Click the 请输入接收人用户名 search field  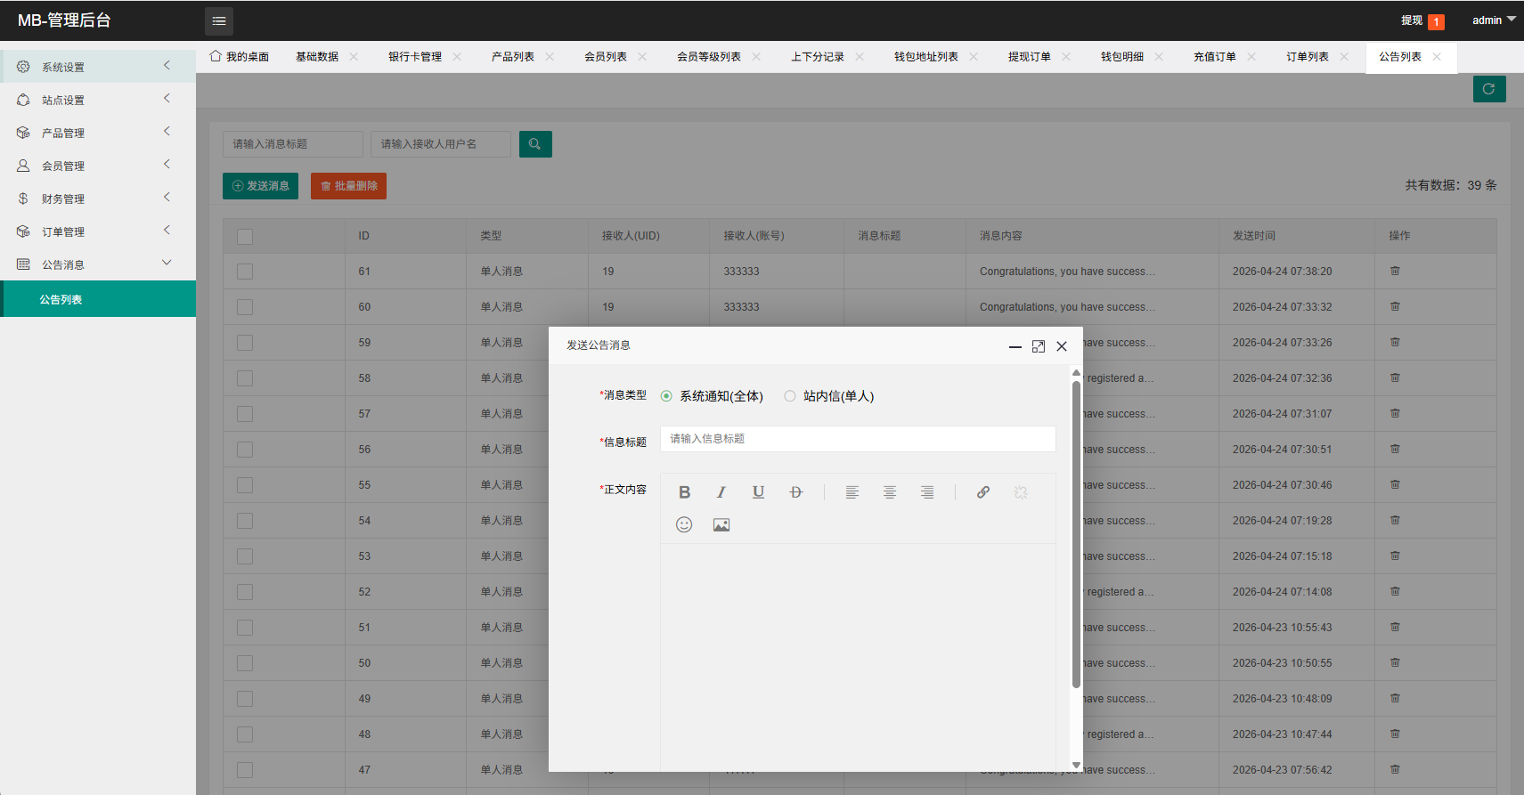pyautogui.click(x=441, y=144)
